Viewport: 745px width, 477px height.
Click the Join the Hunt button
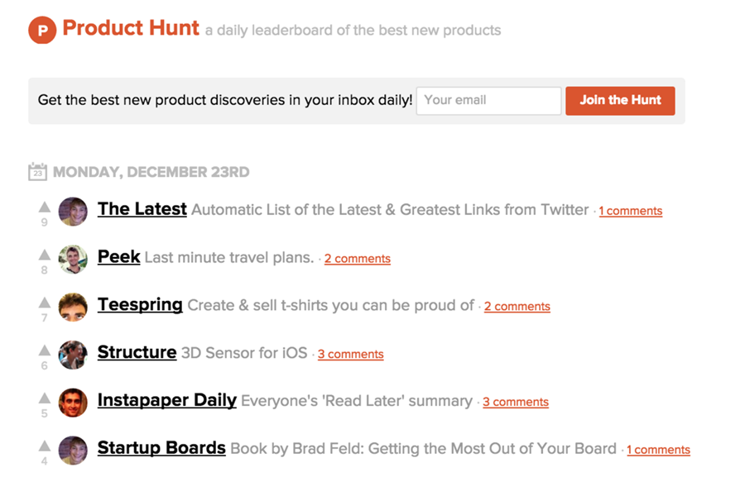620,101
